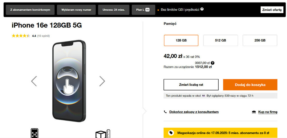Select Wybieram nowy numer option

(x=76, y=9)
